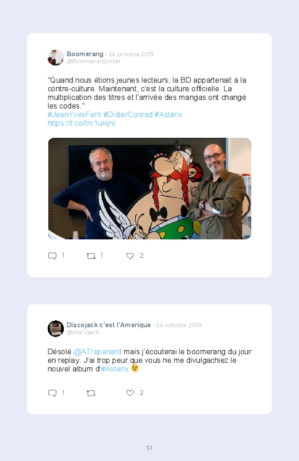The height and width of the screenshot is (461, 299).
Task: Open the Boomerang profile avatar
Action: (56, 57)
